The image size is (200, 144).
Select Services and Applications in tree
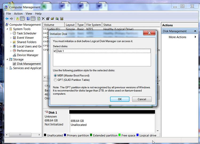[x=27, y=68]
